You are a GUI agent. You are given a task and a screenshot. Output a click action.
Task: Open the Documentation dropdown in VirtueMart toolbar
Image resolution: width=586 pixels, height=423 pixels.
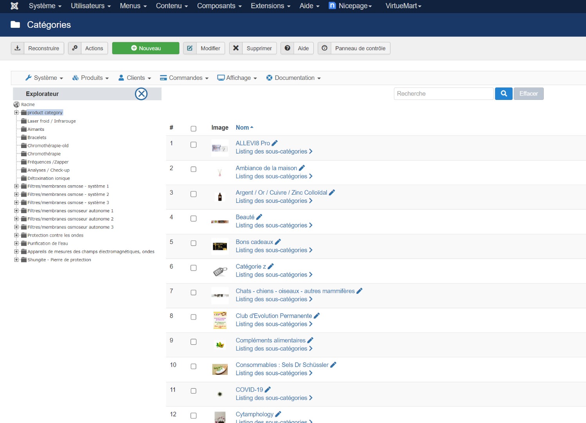coord(293,78)
